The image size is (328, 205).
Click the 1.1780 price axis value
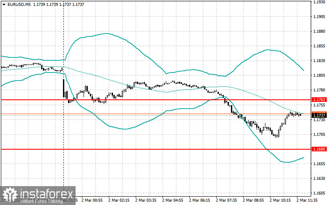(x=319, y=90)
